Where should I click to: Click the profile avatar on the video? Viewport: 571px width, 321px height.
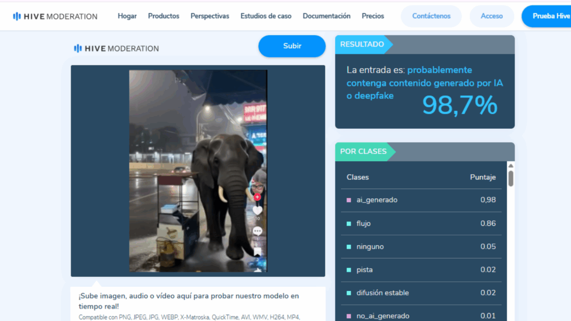pos(259,183)
